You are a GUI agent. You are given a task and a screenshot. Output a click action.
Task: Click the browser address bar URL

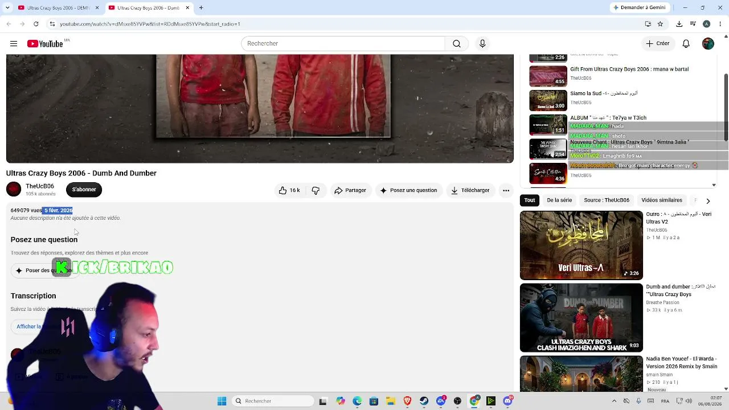tap(150, 24)
